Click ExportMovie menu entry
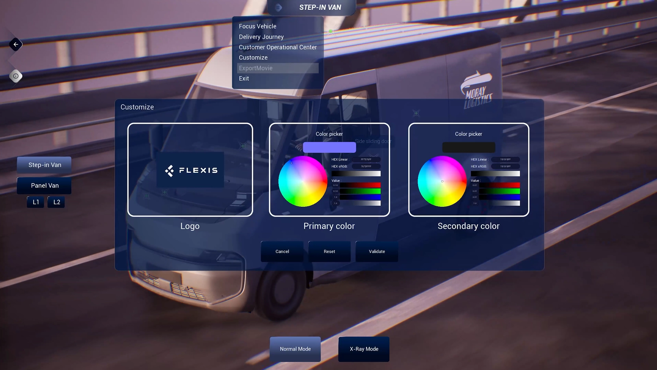The width and height of the screenshot is (657, 370). point(278,68)
